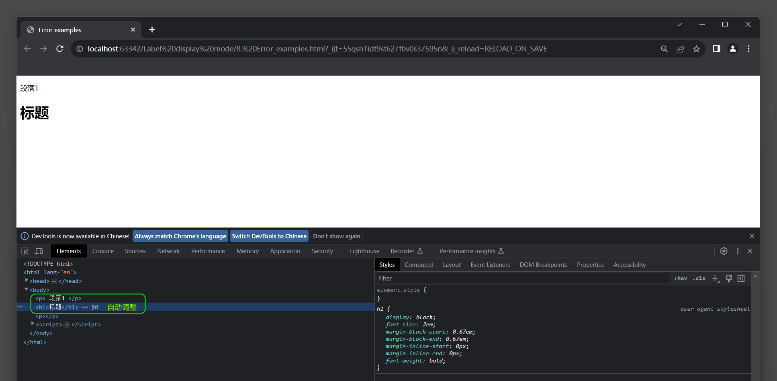Image resolution: width=777 pixels, height=381 pixels.
Task: Expand the head element
Action: click(x=27, y=281)
